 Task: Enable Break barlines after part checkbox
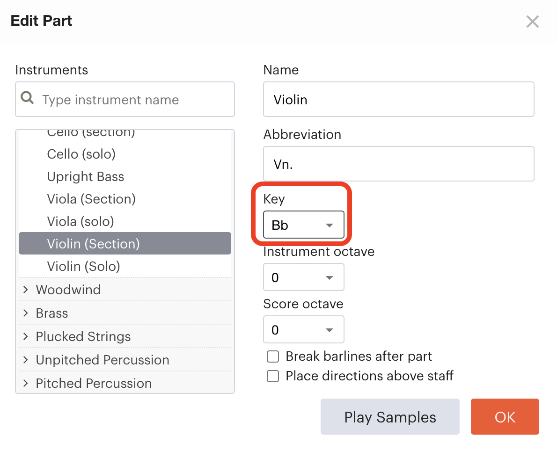273,356
